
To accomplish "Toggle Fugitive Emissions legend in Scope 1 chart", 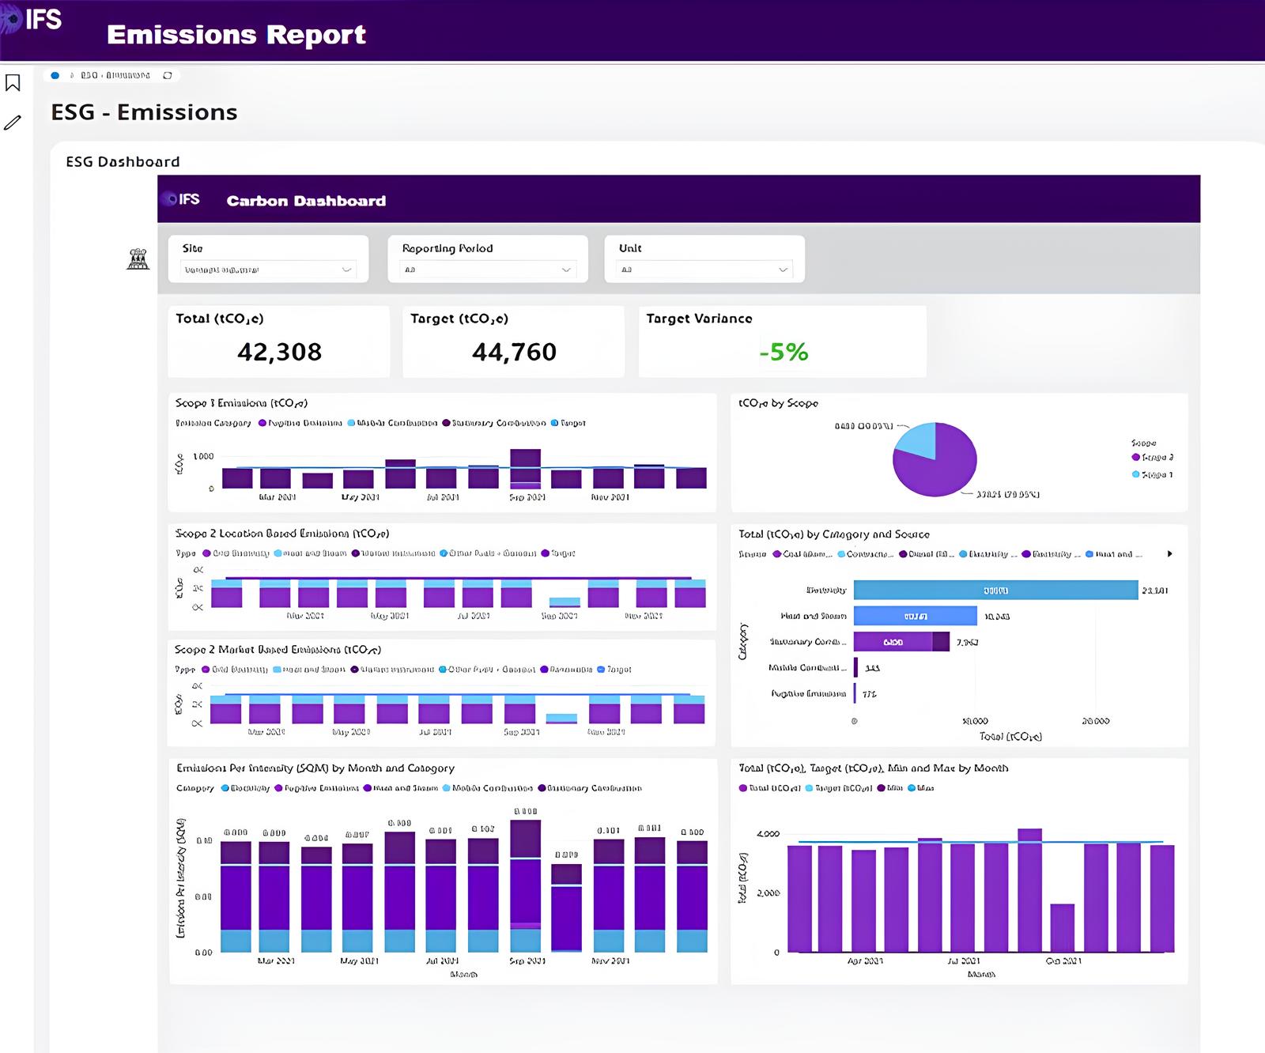I will point(300,424).
